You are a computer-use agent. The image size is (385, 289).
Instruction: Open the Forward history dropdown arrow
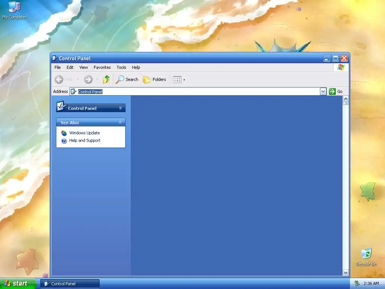tap(97, 79)
